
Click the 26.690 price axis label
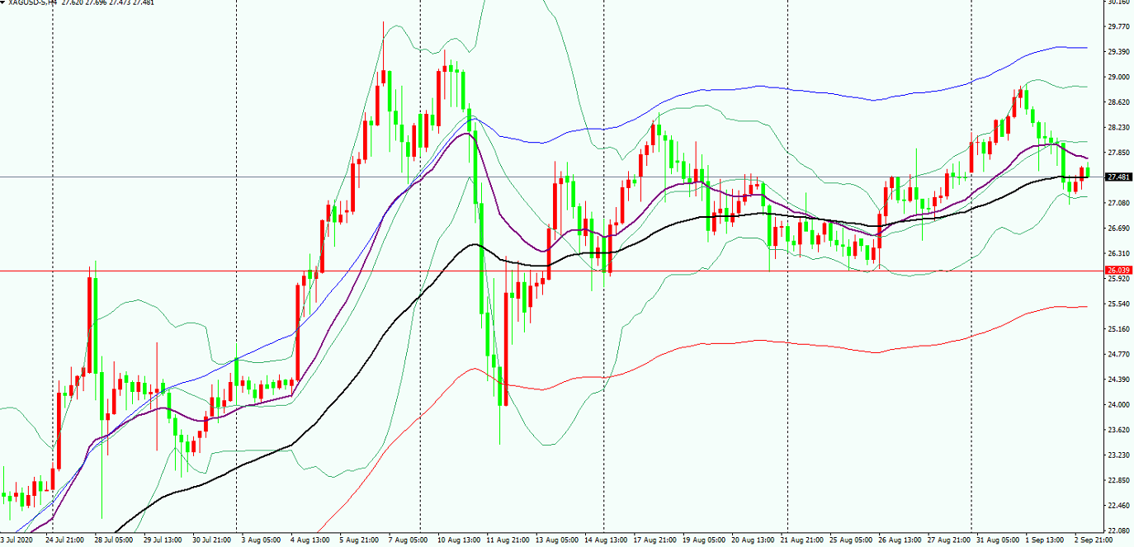click(1118, 229)
